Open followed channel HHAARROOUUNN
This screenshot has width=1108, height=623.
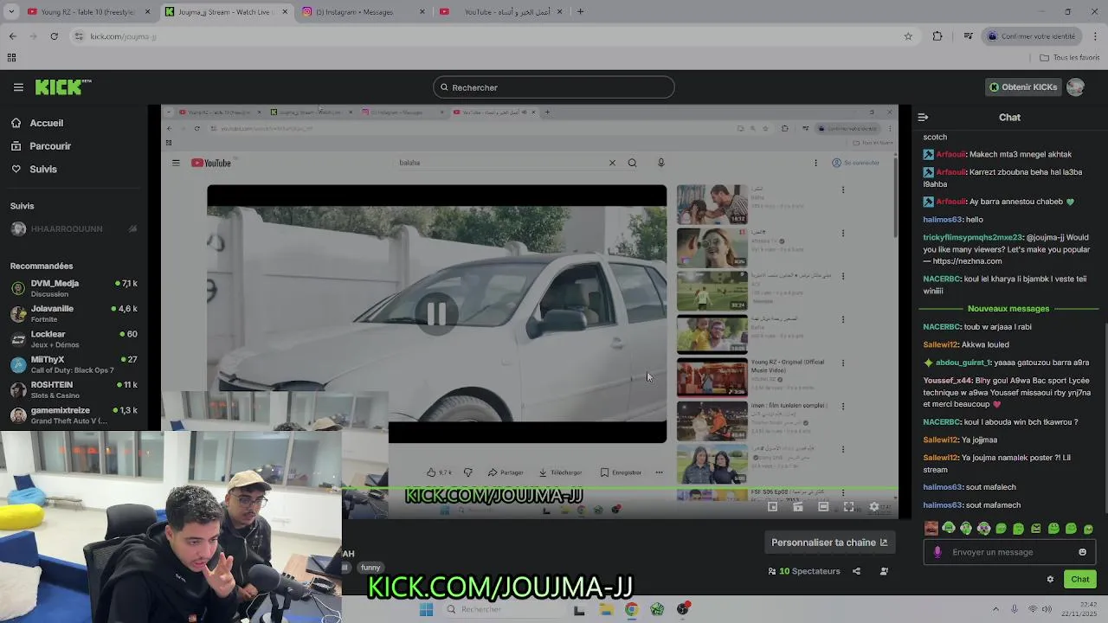73,229
